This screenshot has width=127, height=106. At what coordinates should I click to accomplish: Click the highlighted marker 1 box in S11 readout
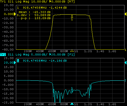(x=18, y=61)
